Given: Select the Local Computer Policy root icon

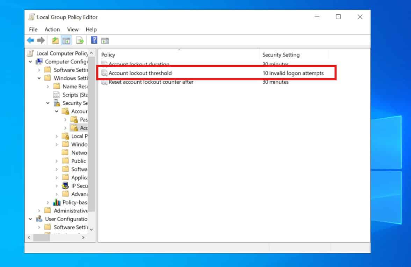Looking at the screenshot, I should click(31, 53).
